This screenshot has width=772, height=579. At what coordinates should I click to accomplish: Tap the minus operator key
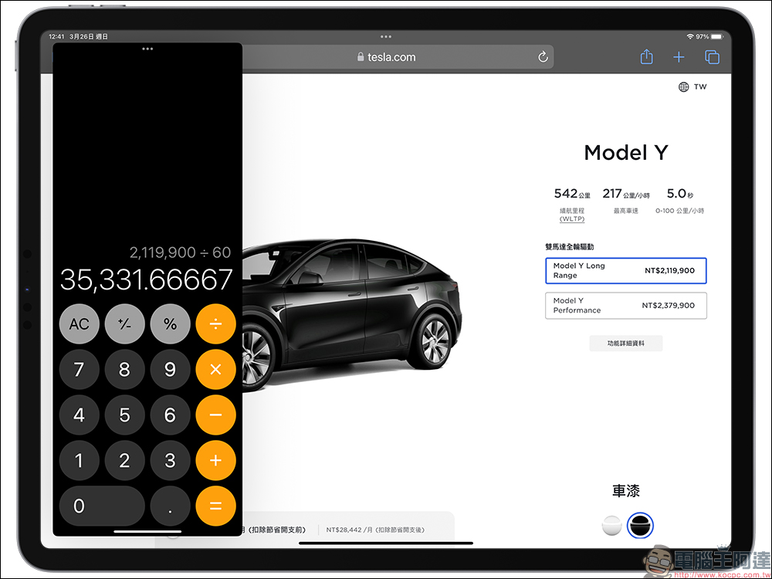(215, 415)
